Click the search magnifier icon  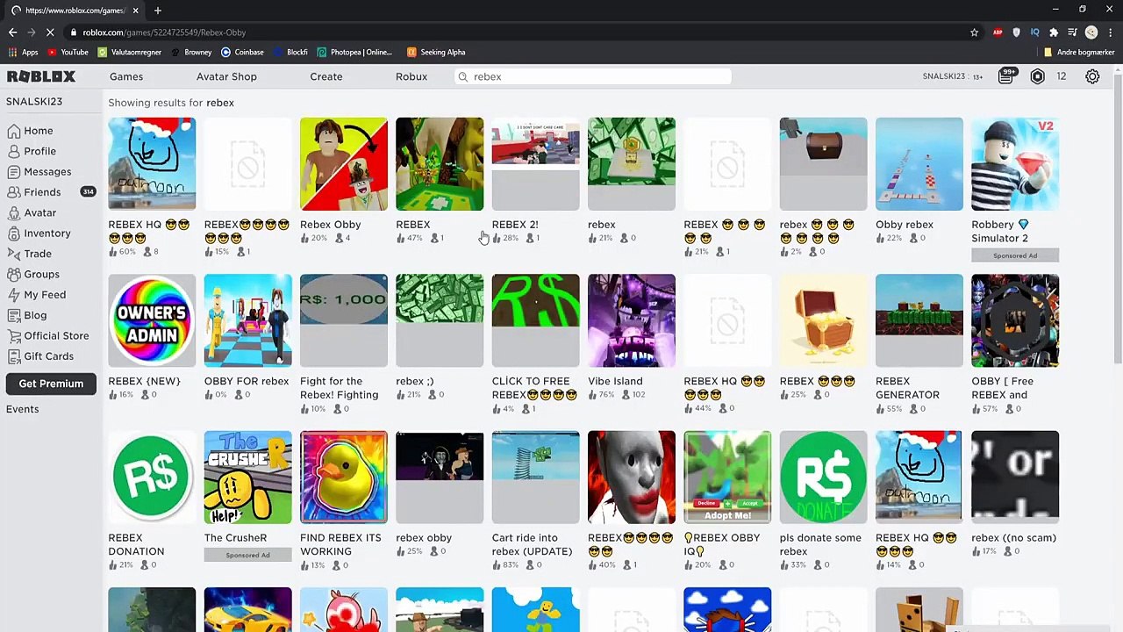click(463, 77)
